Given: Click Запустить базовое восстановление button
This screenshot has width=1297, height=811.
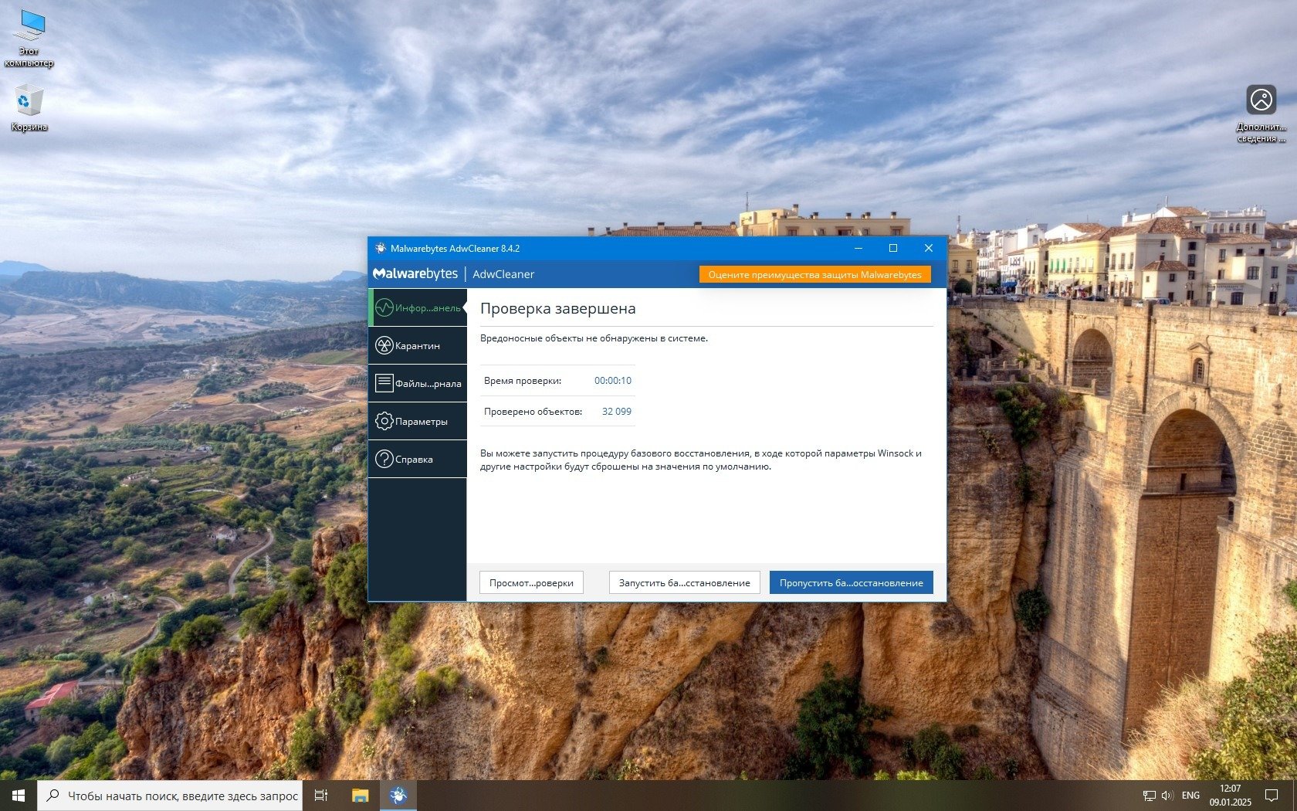Looking at the screenshot, I should tap(684, 582).
